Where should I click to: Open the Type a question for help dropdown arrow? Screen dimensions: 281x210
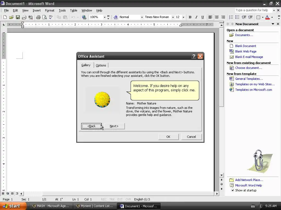(x=274, y=10)
